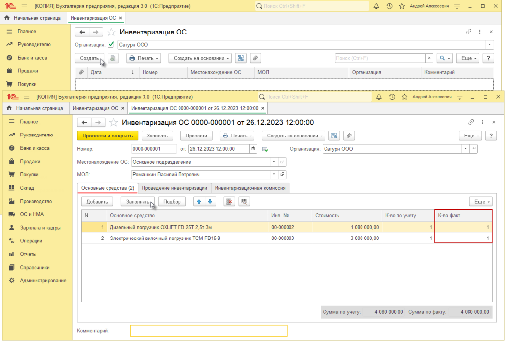Viewport: 505px width, 341px height.
Task: Open history clock icon in front window
Action: coord(392,97)
